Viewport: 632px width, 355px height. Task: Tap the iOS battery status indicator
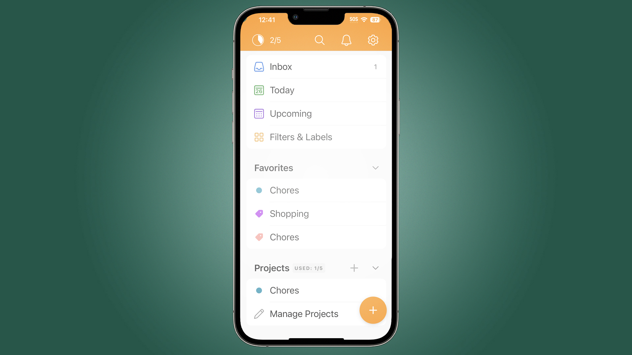pyautogui.click(x=375, y=19)
